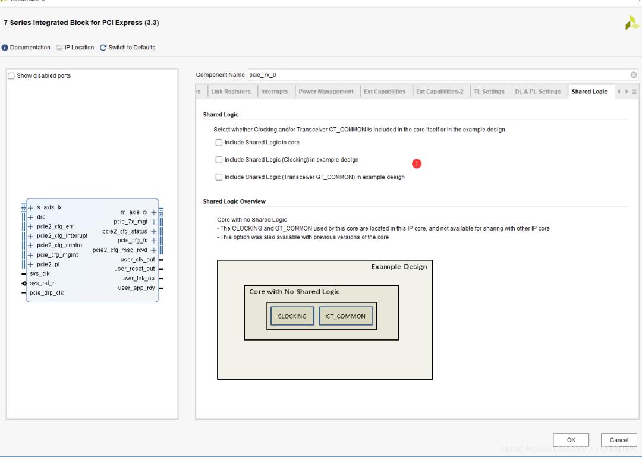Screen dimensions: 642x457
Task: Select the Shared Logic tab
Action: click(590, 92)
